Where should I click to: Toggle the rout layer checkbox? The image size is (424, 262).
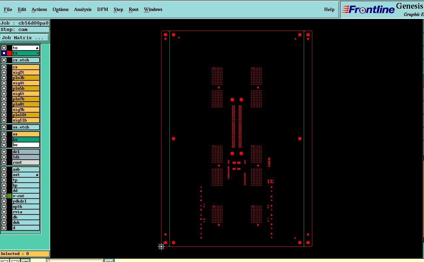tap(4, 162)
